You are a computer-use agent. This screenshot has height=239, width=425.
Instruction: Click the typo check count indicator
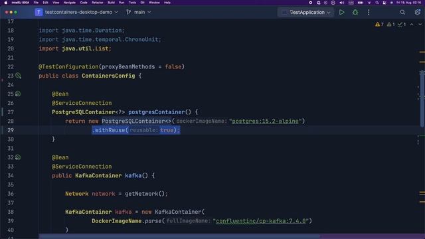click(402, 25)
